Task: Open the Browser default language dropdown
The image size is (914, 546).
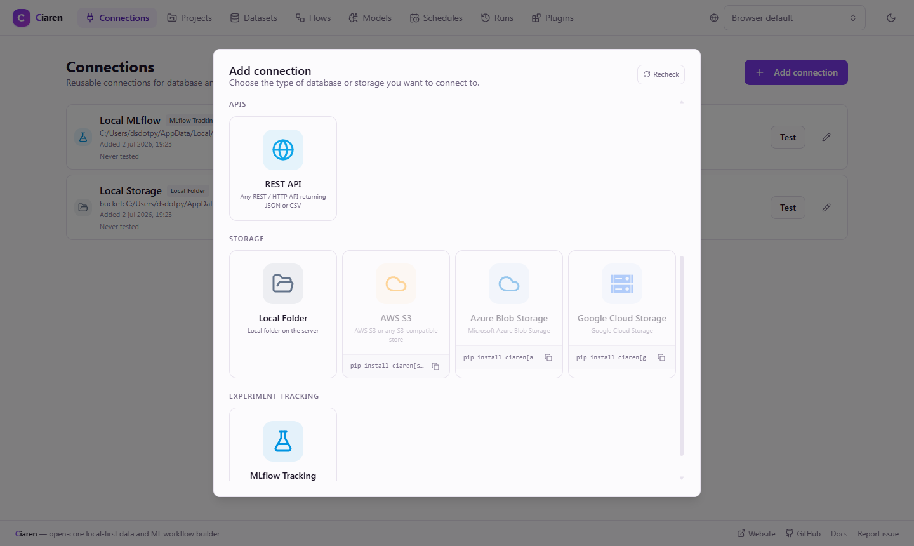Action: click(794, 18)
